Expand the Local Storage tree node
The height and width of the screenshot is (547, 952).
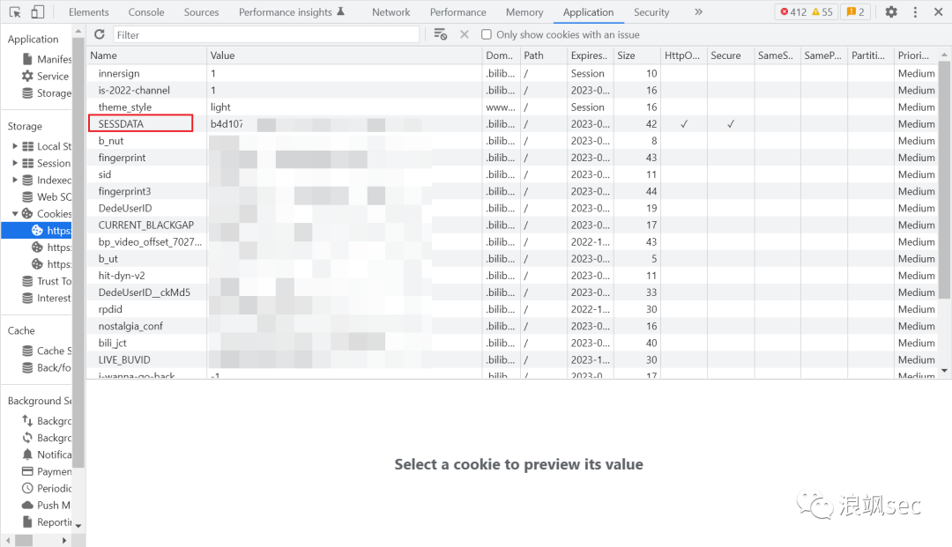(x=15, y=146)
